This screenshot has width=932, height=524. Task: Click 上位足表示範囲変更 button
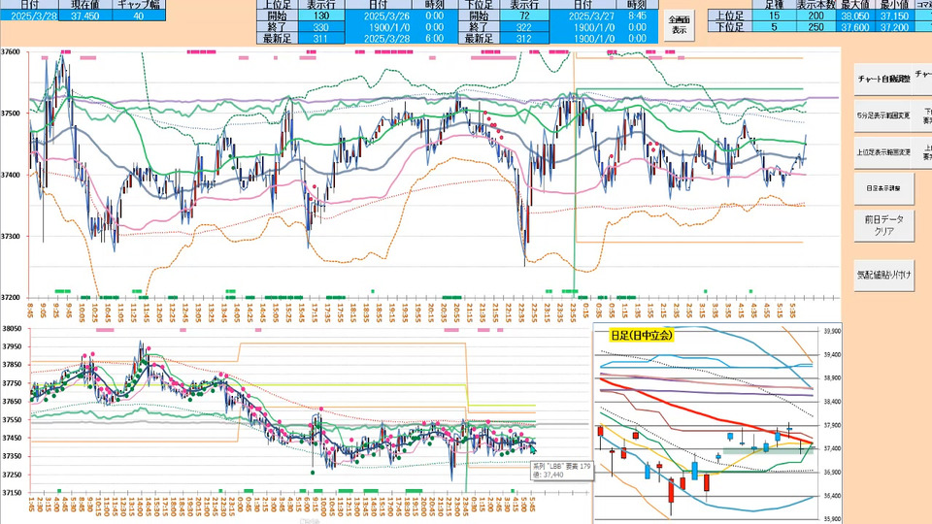point(883,152)
